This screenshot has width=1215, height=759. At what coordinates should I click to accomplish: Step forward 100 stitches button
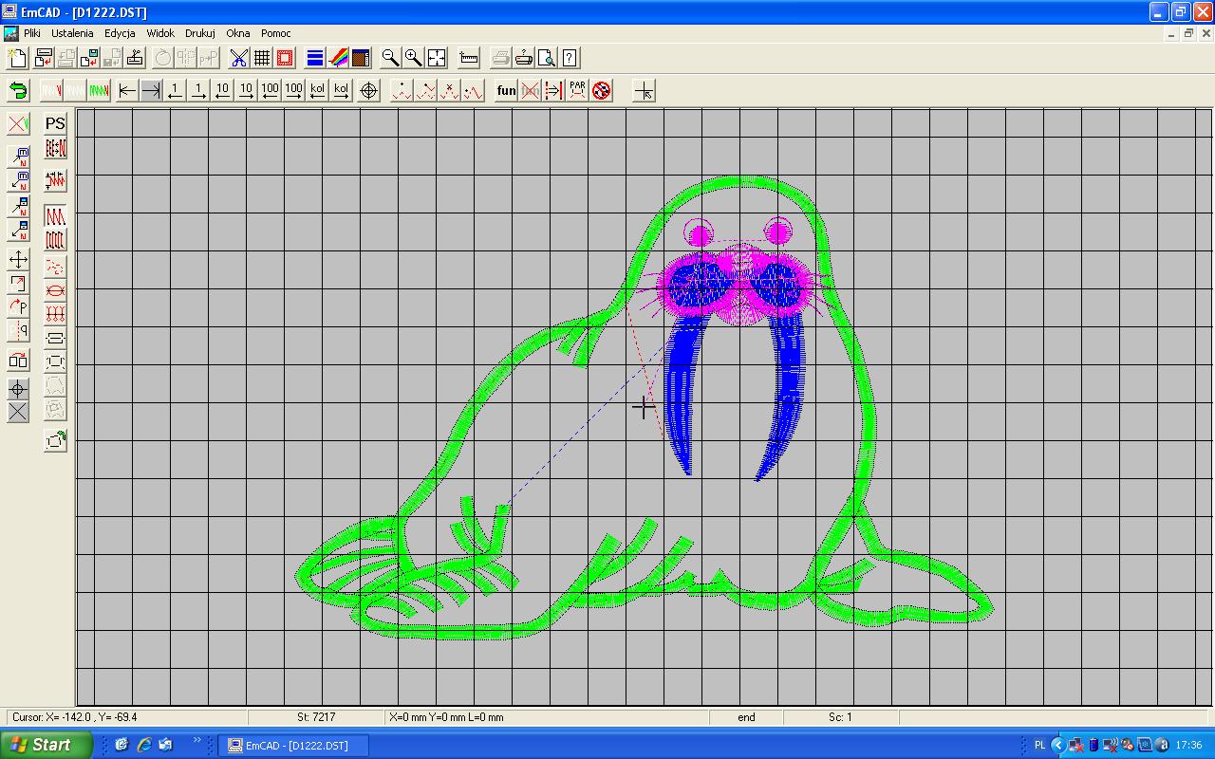click(x=293, y=90)
